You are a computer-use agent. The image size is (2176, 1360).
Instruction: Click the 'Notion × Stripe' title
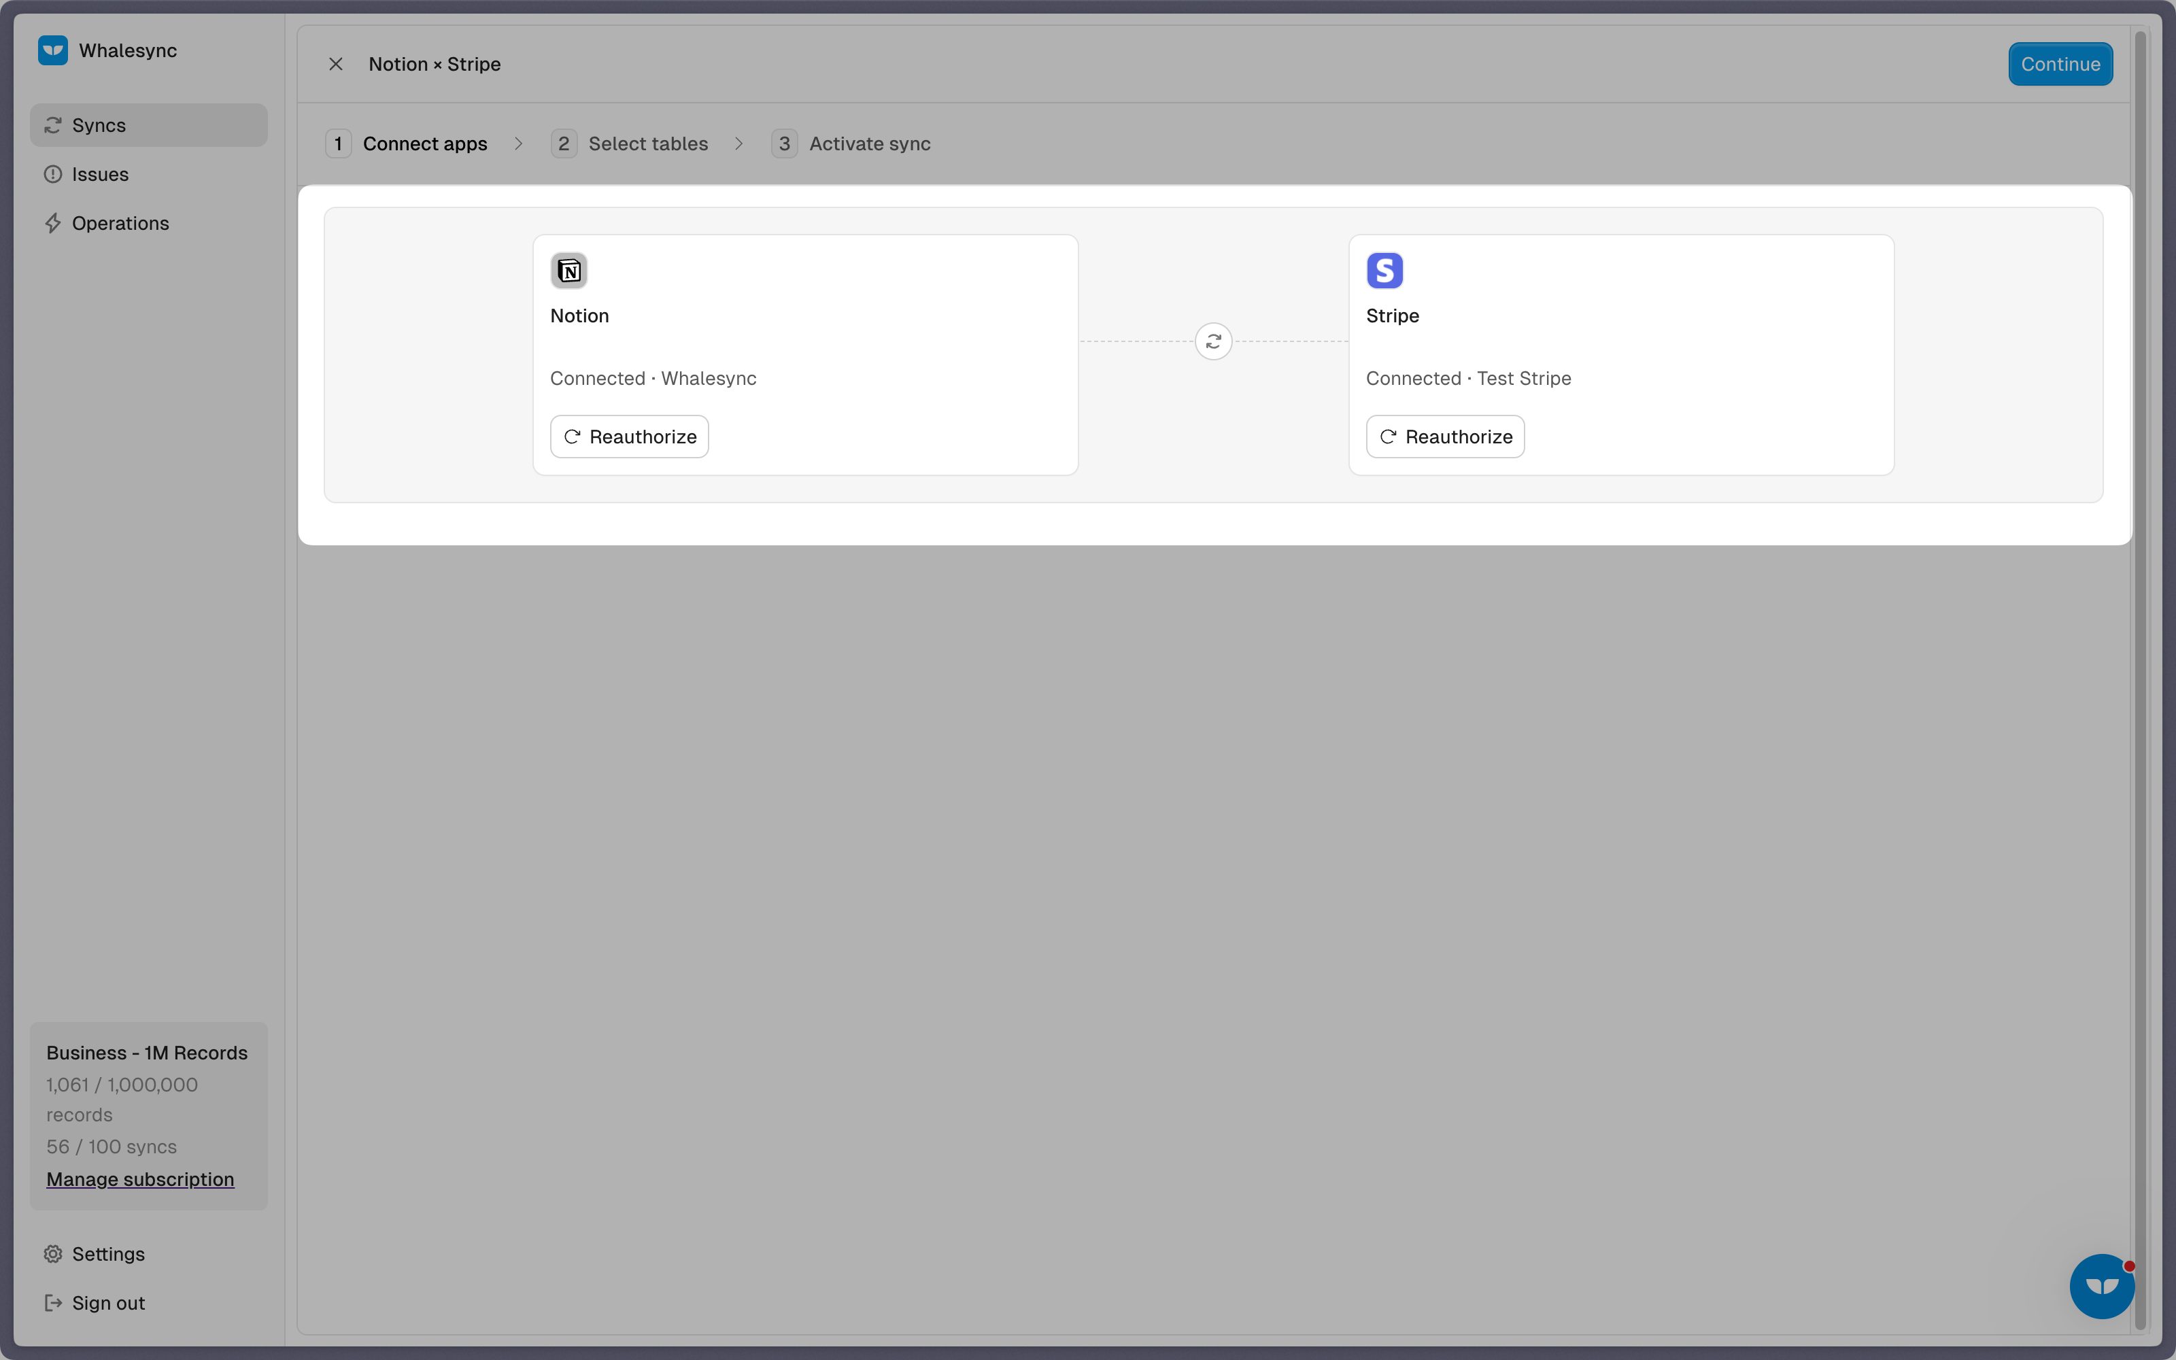(435, 64)
